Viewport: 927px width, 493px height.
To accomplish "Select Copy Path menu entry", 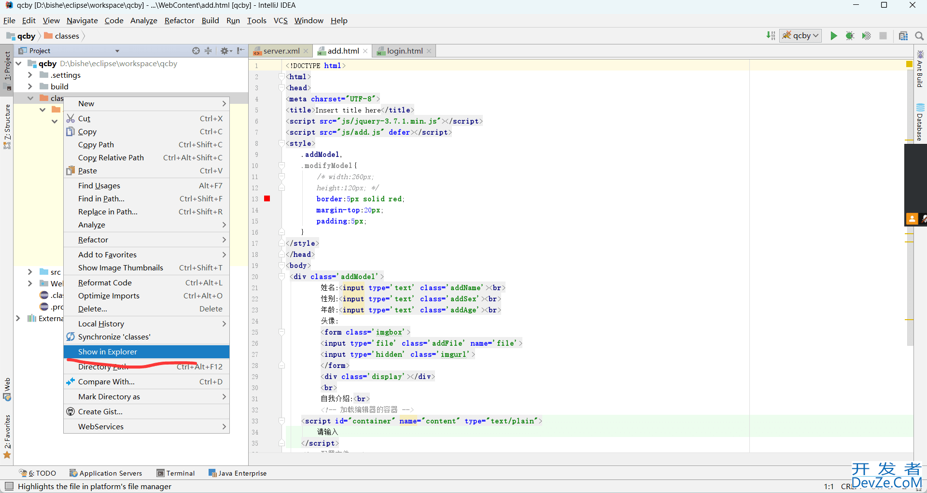I will click(x=146, y=144).
